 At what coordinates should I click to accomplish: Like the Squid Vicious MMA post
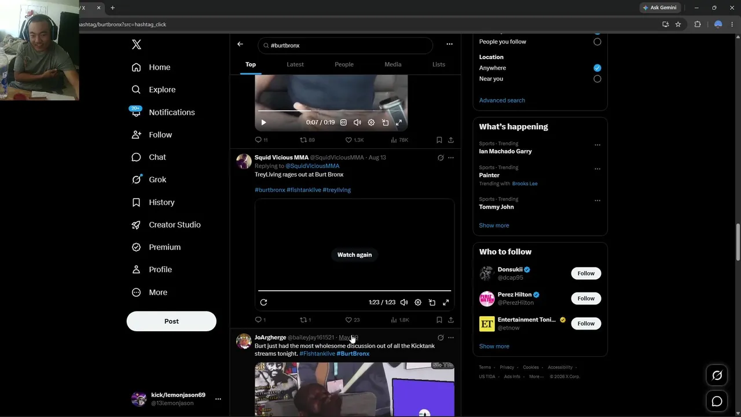point(353,320)
